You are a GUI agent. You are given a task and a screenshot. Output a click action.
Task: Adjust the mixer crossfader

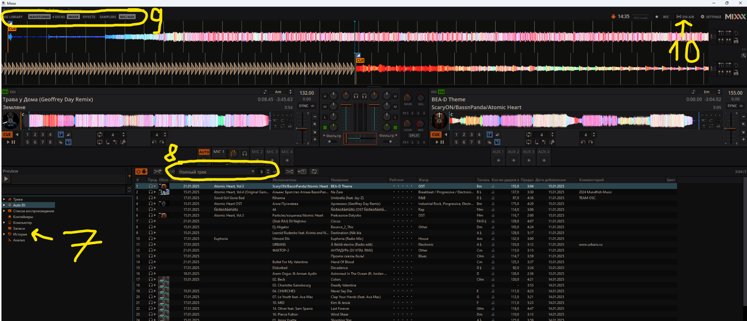(x=360, y=138)
